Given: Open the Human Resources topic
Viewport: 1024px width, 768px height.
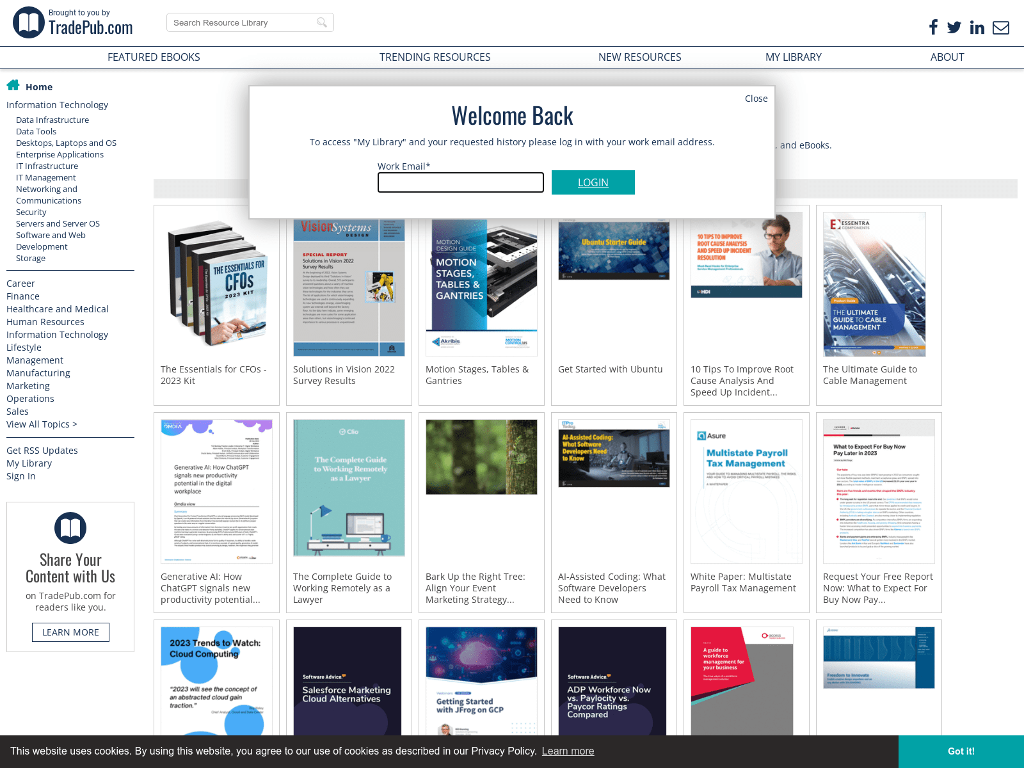Looking at the screenshot, I should click(x=45, y=322).
